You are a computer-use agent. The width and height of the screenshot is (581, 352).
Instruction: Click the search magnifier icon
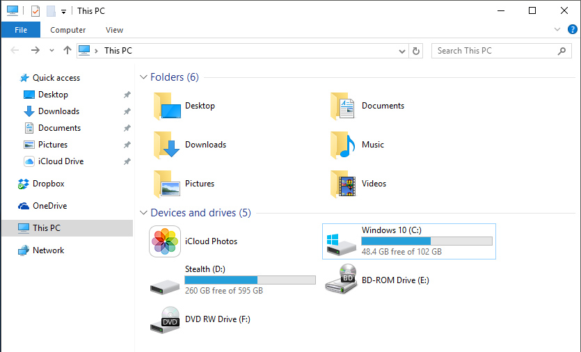(562, 51)
